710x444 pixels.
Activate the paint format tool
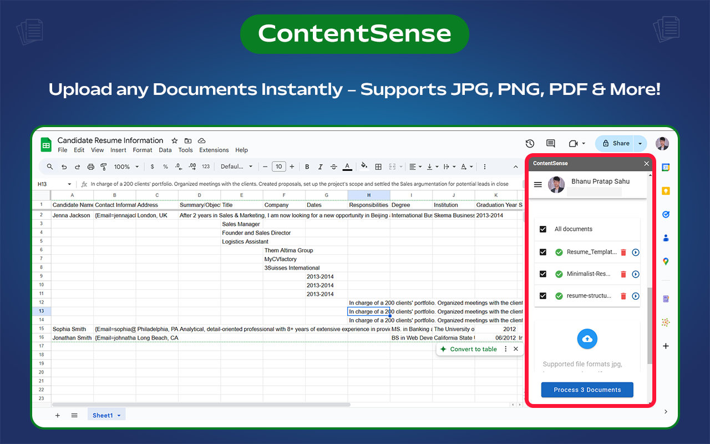pyautogui.click(x=104, y=167)
